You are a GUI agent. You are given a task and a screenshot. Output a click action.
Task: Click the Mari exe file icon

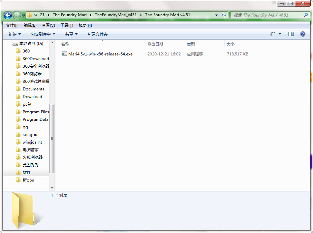64,54
